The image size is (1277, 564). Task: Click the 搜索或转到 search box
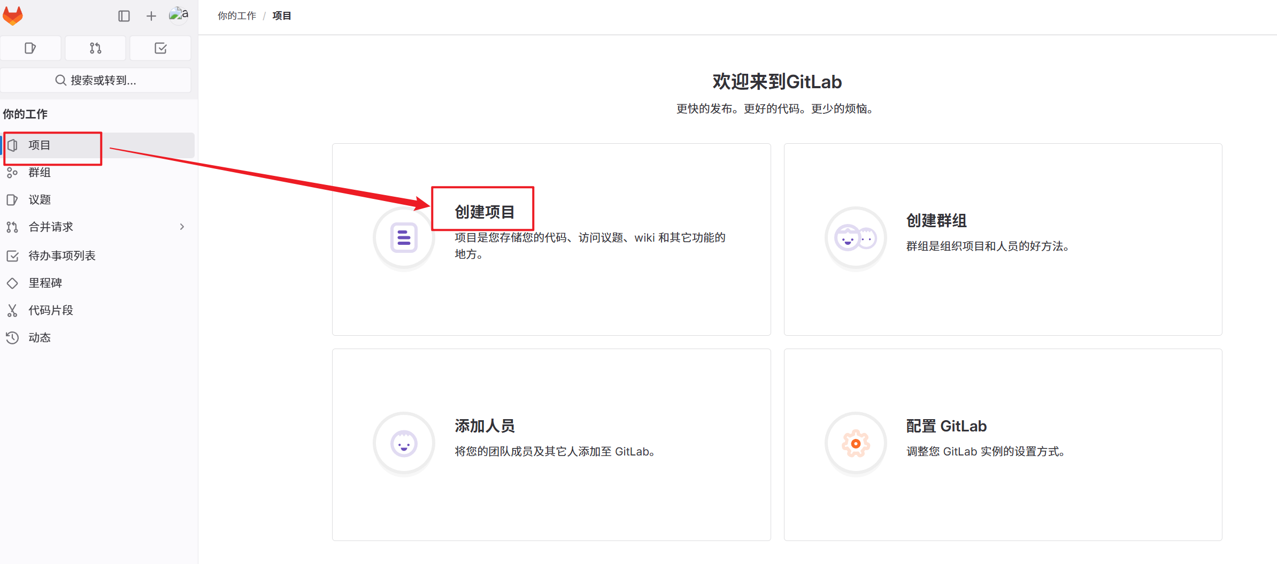[96, 80]
